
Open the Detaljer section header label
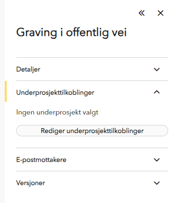pos(28,70)
